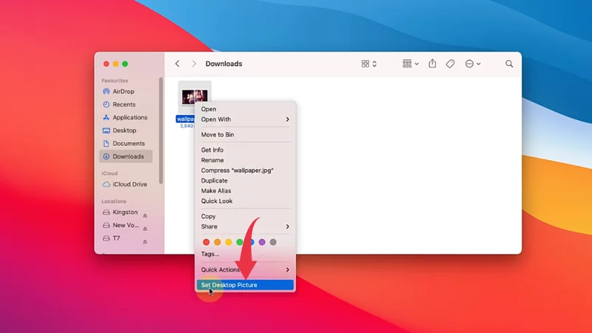Screen dimensions: 592x333
Task: Apply the red colour tag
Action: coord(206,242)
